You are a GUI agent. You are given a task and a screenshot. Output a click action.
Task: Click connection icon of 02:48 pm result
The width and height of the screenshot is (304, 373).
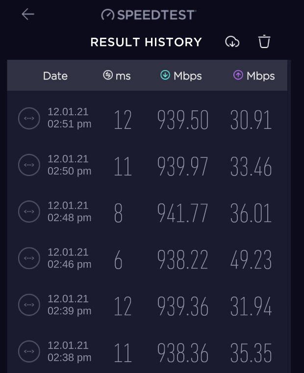29,211
